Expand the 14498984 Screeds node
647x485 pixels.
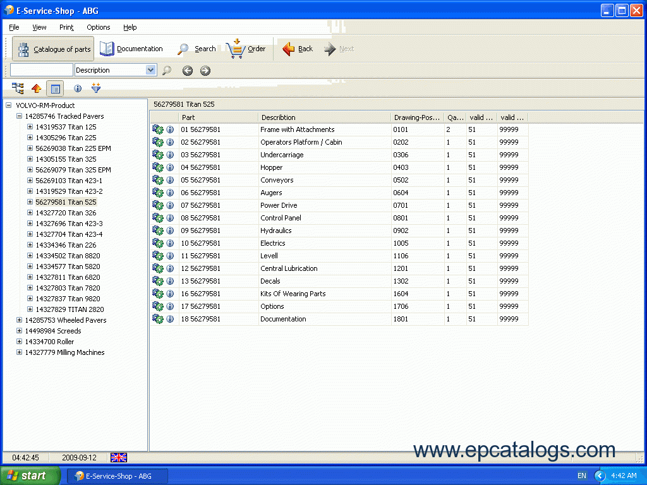pos(19,330)
